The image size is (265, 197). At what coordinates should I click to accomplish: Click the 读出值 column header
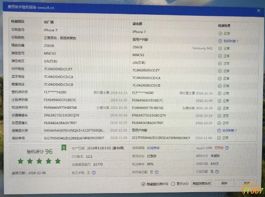[x=137, y=24]
